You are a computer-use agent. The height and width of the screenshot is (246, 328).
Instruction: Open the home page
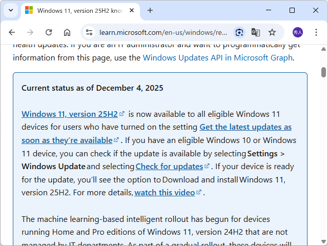[67, 32]
